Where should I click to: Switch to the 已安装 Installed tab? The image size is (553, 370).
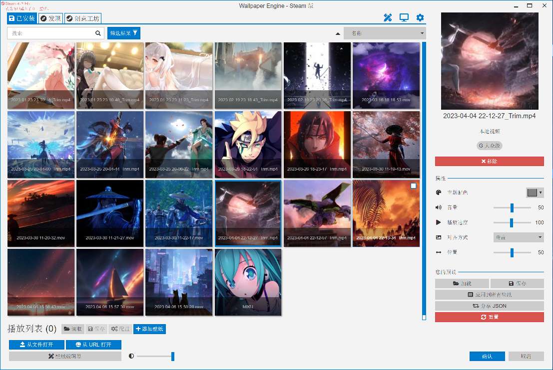click(x=22, y=18)
